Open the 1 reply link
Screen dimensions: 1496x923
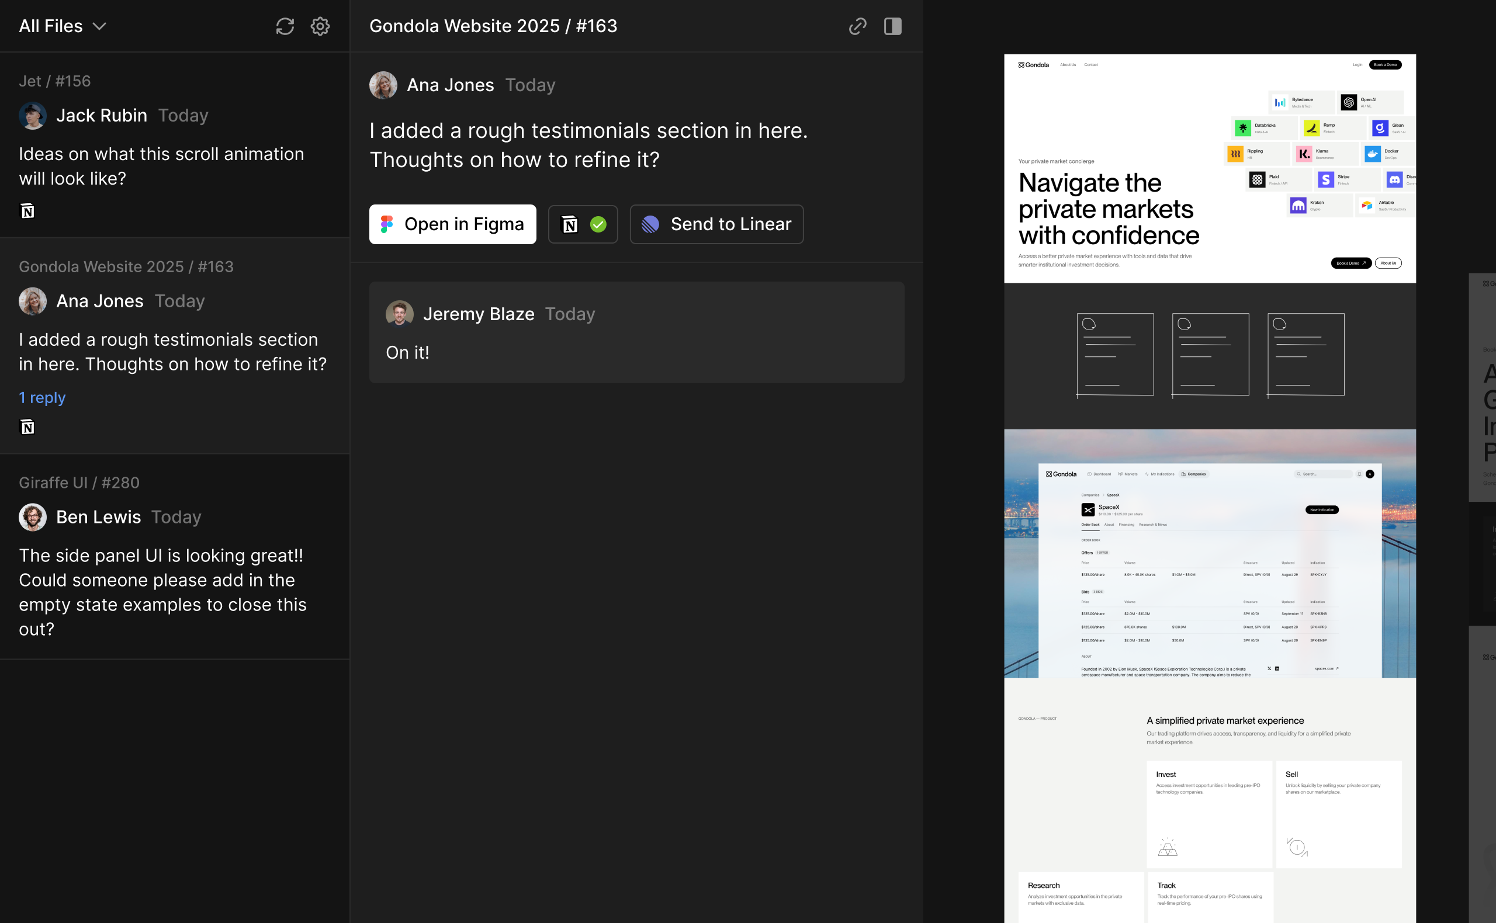[x=42, y=398]
